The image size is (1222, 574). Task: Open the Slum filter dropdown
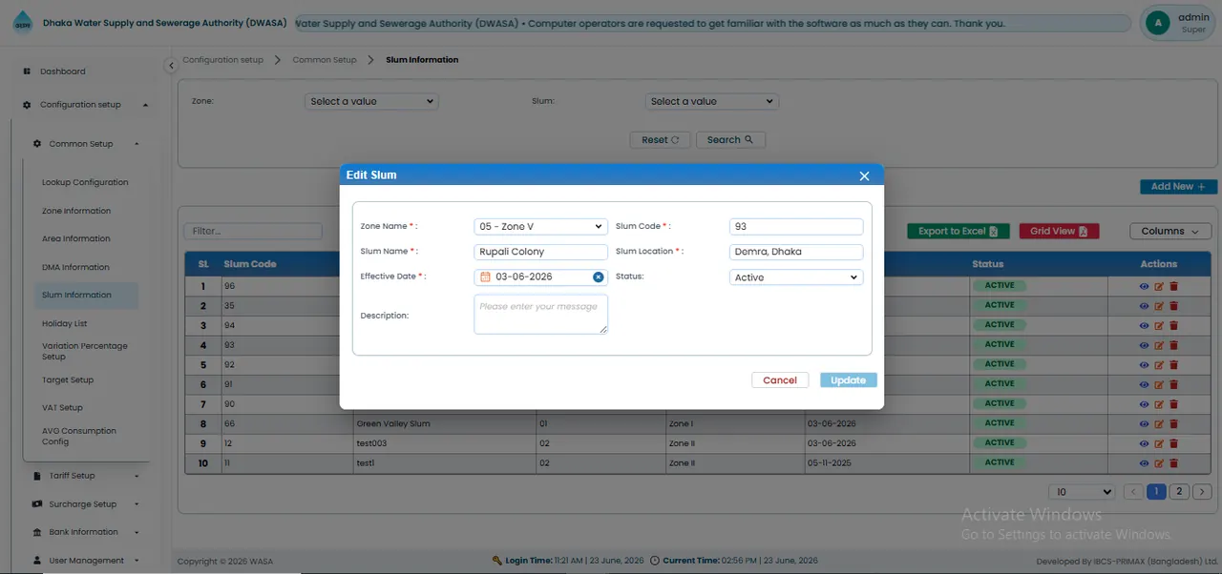point(712,101)
